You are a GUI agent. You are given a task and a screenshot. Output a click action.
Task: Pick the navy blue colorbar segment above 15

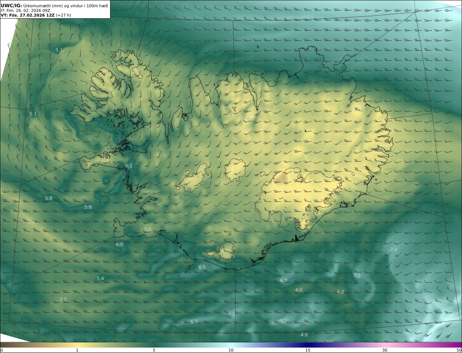[308, 345]
